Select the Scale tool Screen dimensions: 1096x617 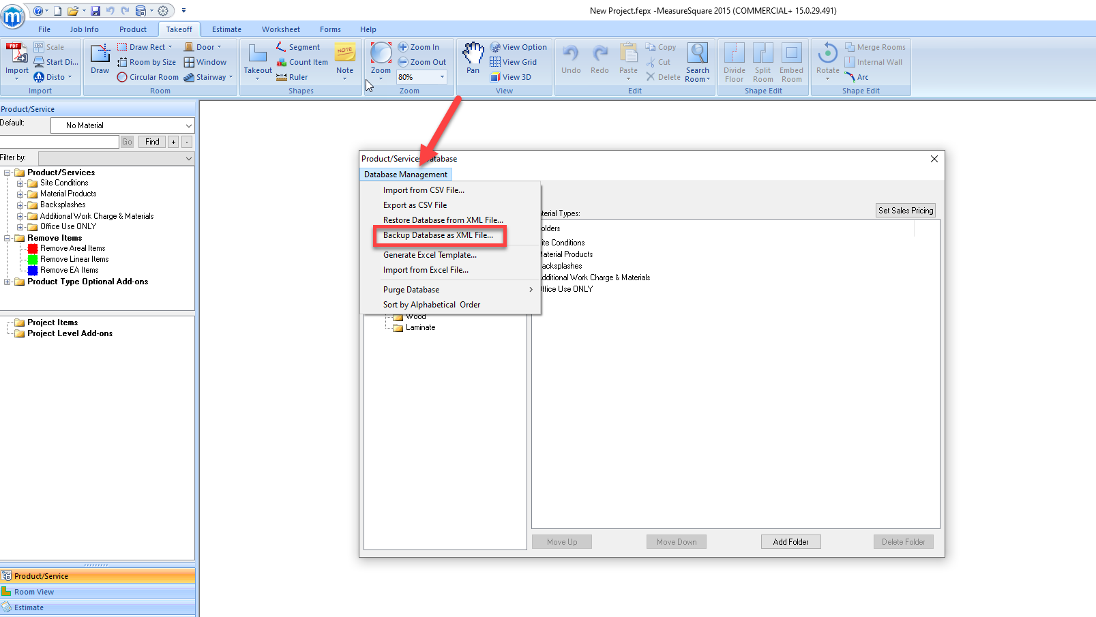49,47
